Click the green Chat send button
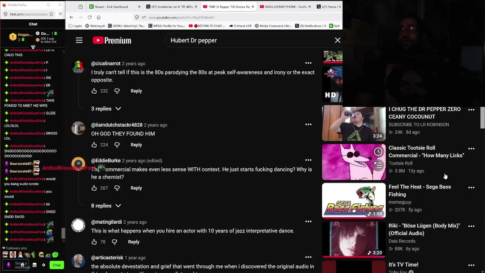The width and height of the screenshot is (485, 273). click(57, 265)
